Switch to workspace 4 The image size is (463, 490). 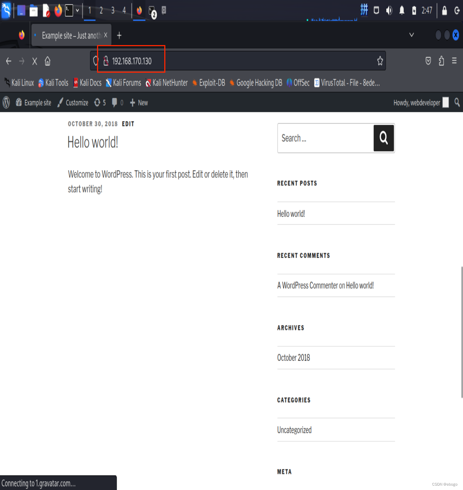124,11
